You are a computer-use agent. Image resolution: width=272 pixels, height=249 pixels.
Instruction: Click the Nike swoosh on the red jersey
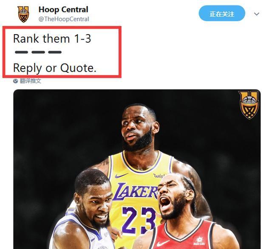click(163, 243)
